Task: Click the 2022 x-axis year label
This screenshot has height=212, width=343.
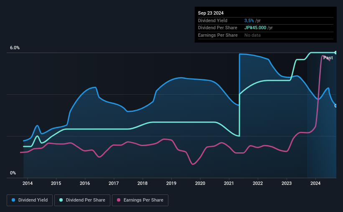Action: coord(258,183)
